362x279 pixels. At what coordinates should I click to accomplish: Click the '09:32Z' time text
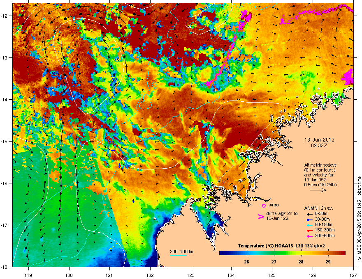[x=319, y=146]
